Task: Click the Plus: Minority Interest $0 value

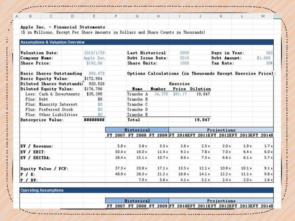Action: pyautogui.click(x=100, y=105)
